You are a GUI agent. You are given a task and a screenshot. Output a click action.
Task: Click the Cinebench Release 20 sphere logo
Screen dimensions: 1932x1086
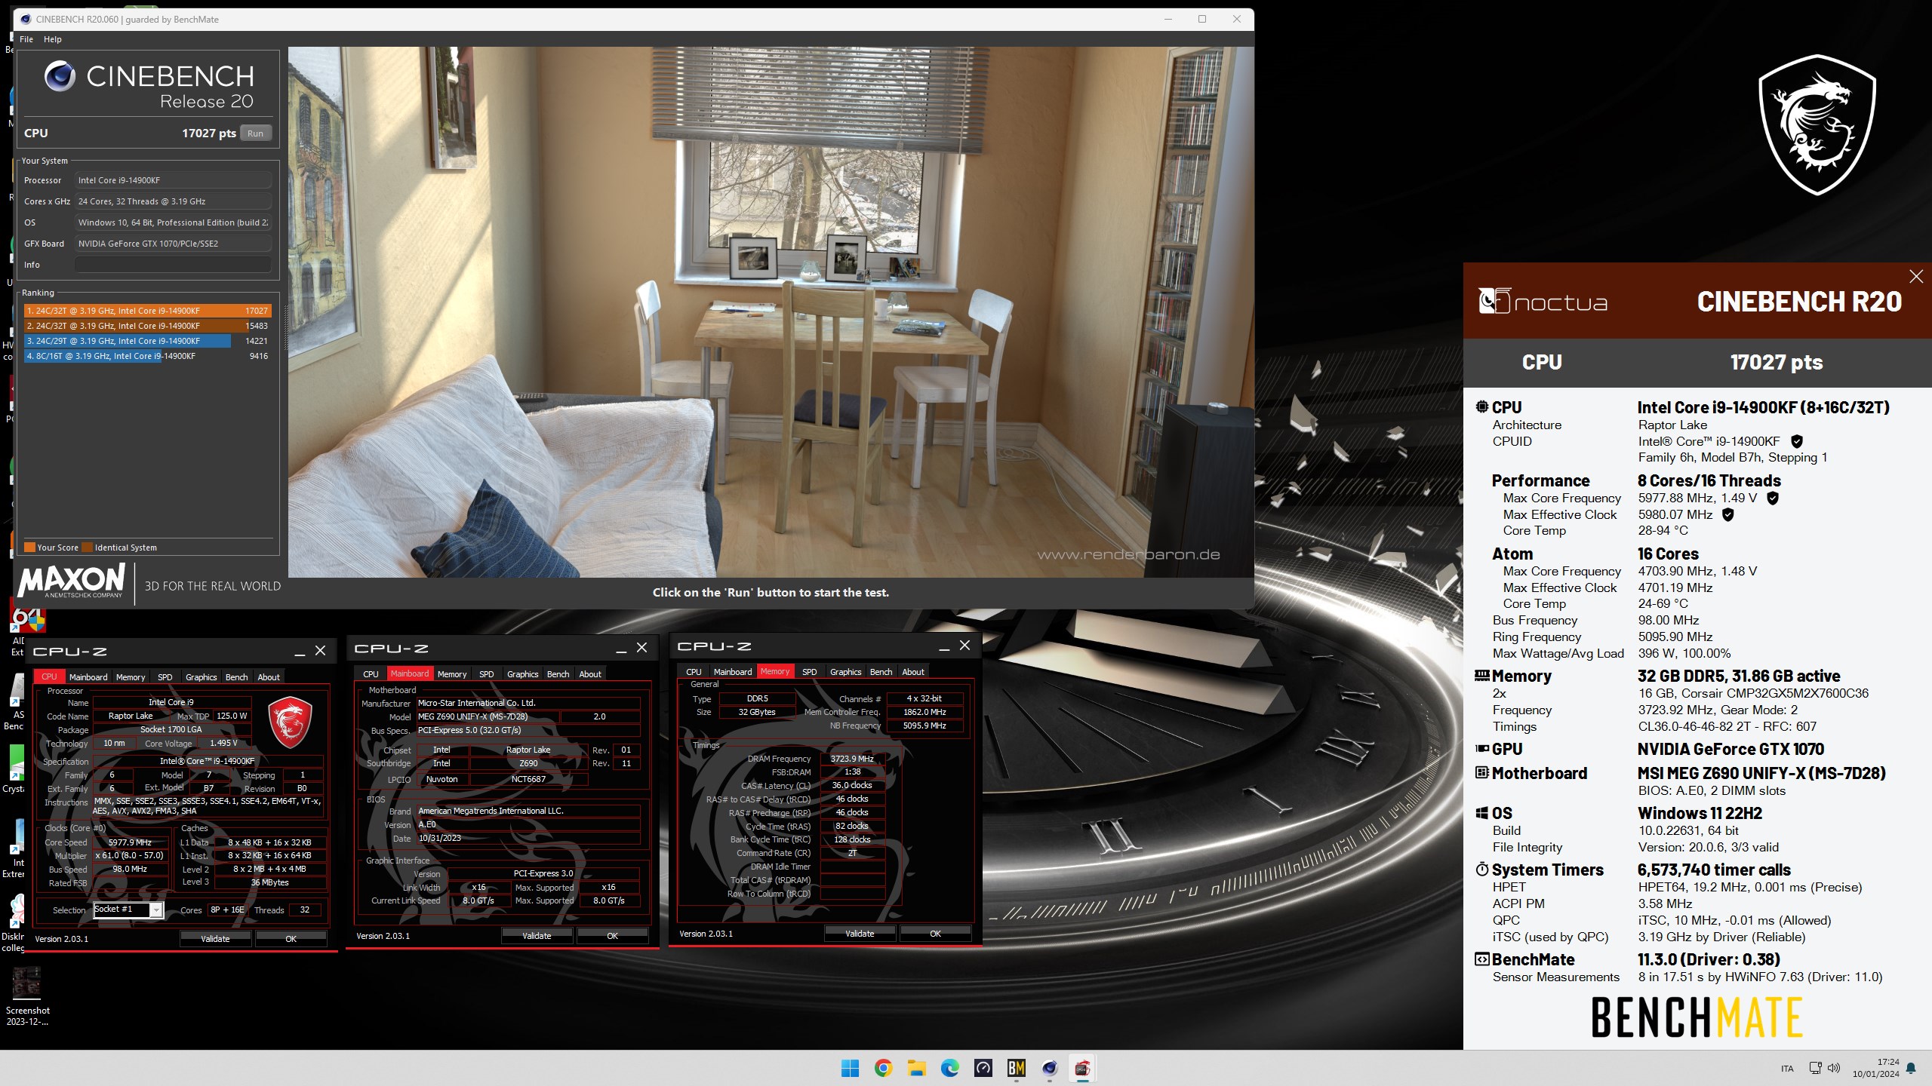tap(60, 76)
